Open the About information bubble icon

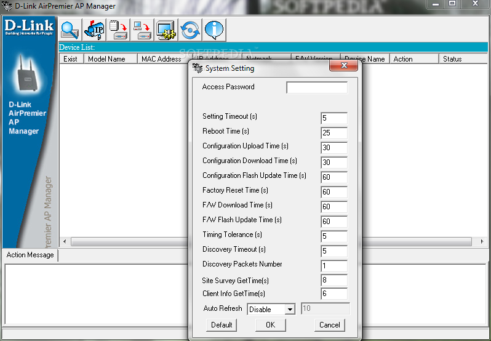pos(215,30)
